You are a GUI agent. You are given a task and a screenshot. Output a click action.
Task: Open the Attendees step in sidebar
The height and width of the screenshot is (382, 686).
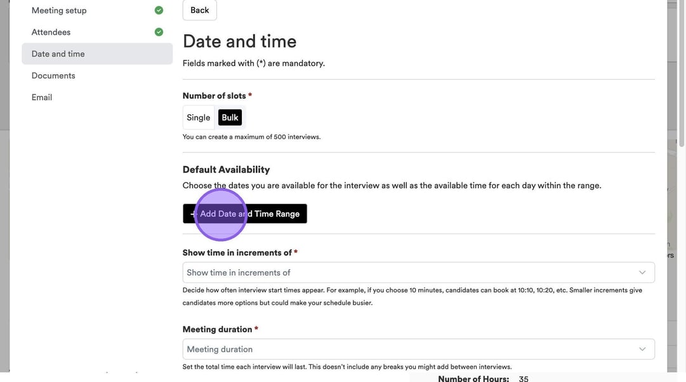(51, 32)
